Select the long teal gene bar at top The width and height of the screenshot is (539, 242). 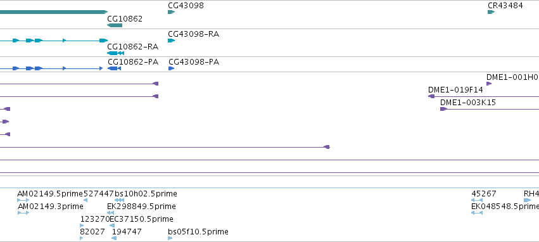(x=54, y=12)
